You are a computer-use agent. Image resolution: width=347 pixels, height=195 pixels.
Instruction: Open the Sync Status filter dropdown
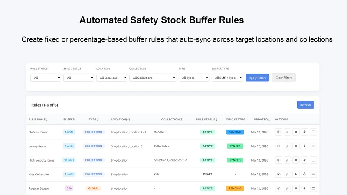pos(79,78)
